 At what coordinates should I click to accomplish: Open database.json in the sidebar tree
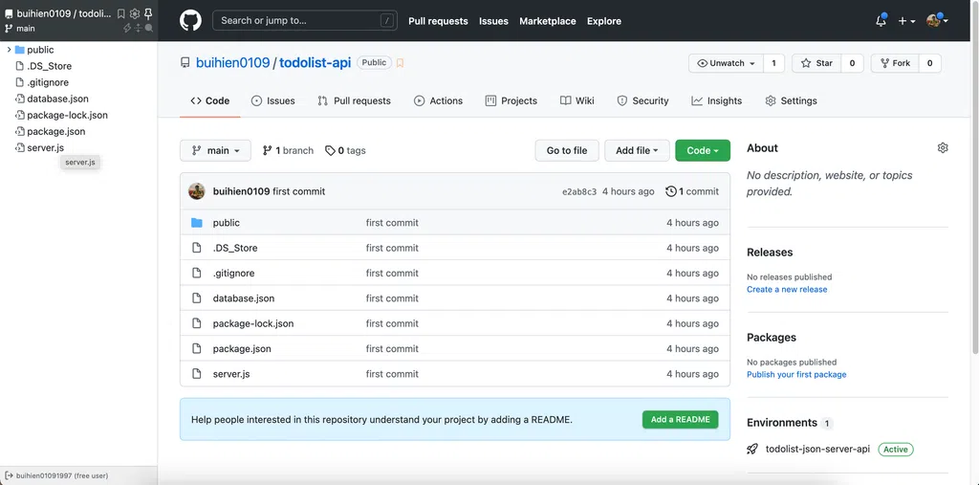57,99
